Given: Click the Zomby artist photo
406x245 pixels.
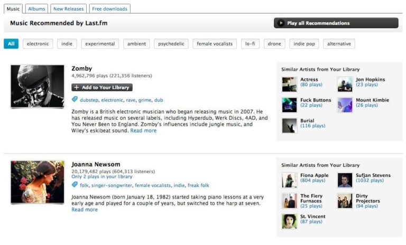Looking at the screenshot, I should pyautogui.click(x=37, y=87).
